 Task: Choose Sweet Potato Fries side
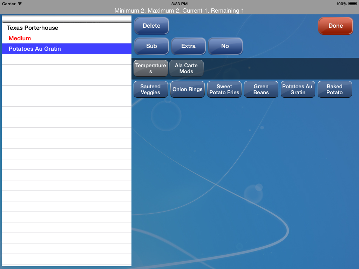(224, 89)
